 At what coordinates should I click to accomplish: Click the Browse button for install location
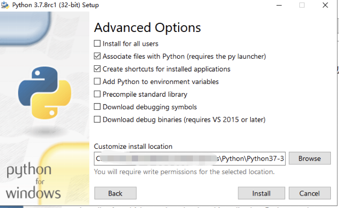(x=309, y=158)
